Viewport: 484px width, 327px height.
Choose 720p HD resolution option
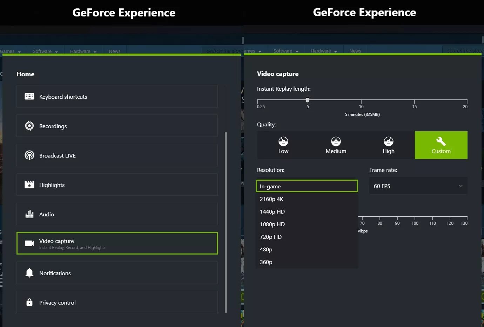tap(307, 237)
